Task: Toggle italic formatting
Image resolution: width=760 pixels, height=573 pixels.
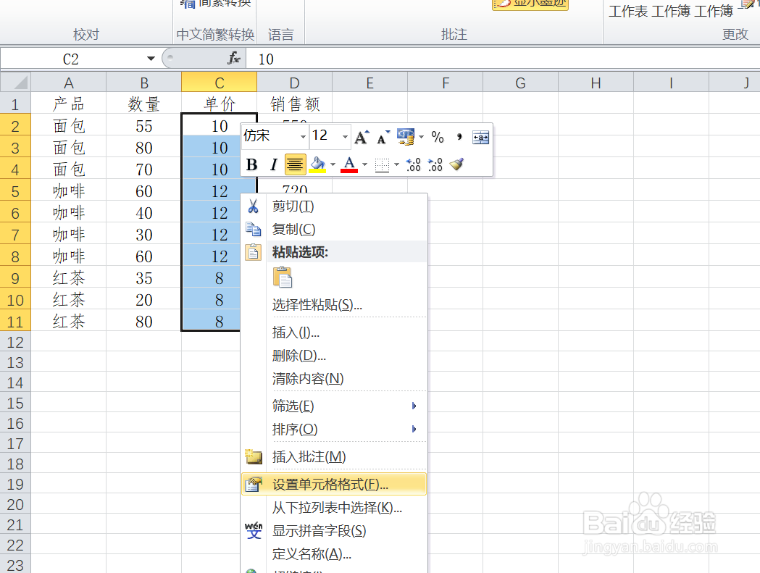Action: coord(273,162)
